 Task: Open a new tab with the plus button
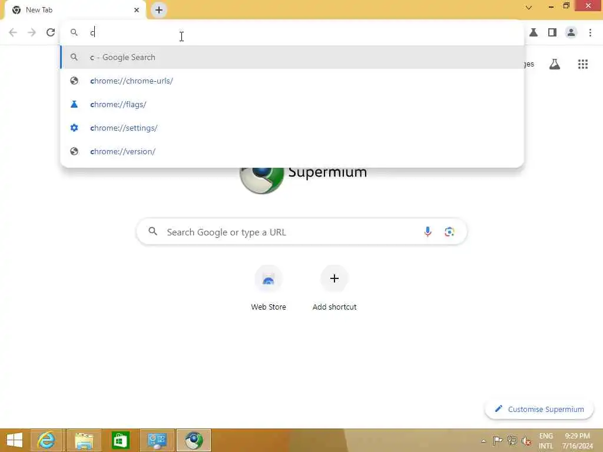pyautogui.click(x=159, y=10)
